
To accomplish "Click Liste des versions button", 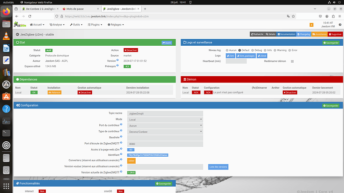I will click(x=218, y=167).
